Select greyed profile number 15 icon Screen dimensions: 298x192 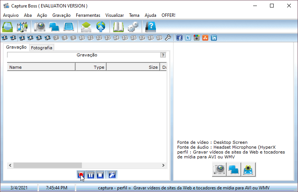tap(125, 38)
